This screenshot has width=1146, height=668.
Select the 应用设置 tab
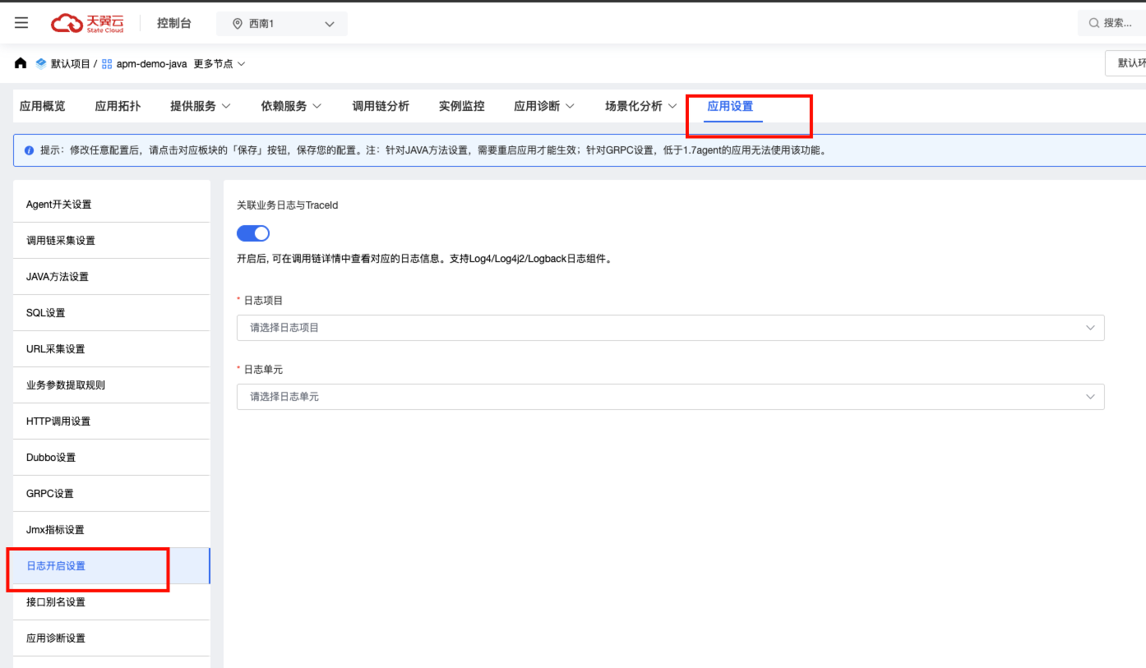pos(730,106)
